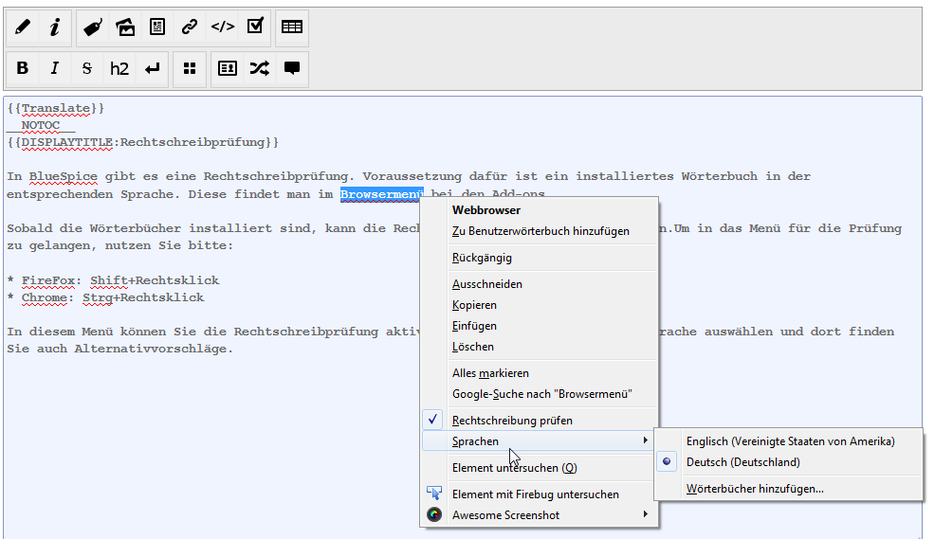This screenshot has height=539, width=934.
Task: Click the shuffle arrows redirect icon
Action: pyautogui.click(x=259, y=68)
